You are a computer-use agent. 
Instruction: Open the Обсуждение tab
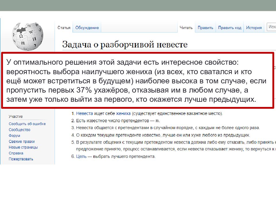87,28
